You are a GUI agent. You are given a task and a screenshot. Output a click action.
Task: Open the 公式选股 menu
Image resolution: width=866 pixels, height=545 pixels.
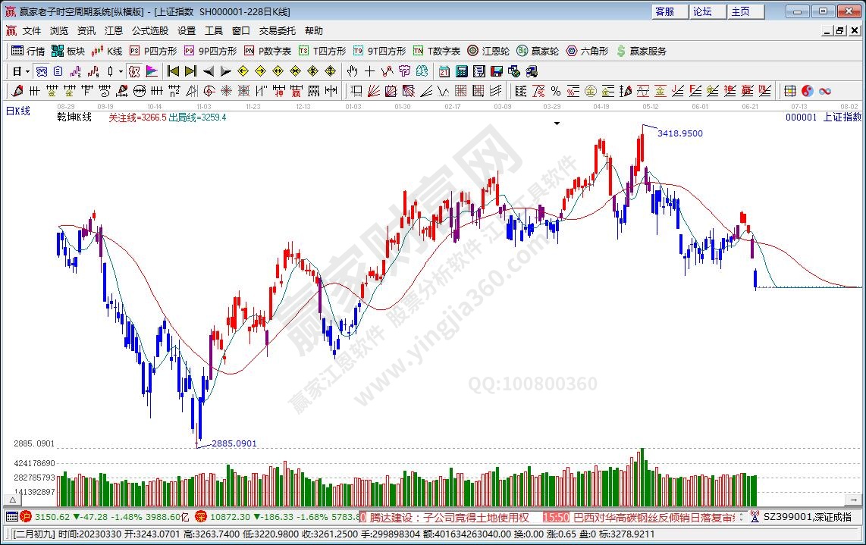(x=150, y=31)
